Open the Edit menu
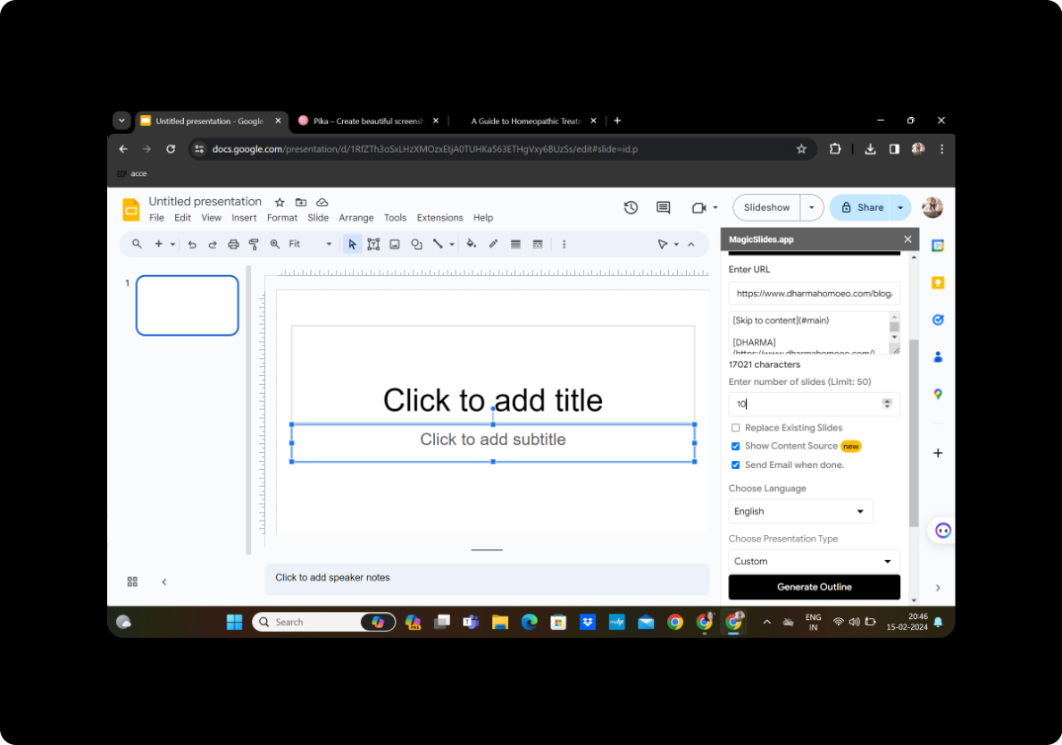The height and width of the screenshot is (745, 1062). tap(183, 218)
